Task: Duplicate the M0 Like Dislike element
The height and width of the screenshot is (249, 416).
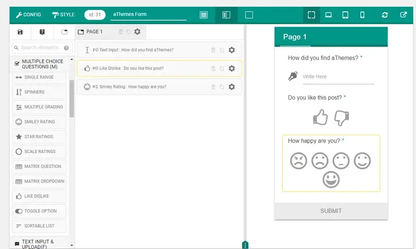Action: click(x=222, y=69)
